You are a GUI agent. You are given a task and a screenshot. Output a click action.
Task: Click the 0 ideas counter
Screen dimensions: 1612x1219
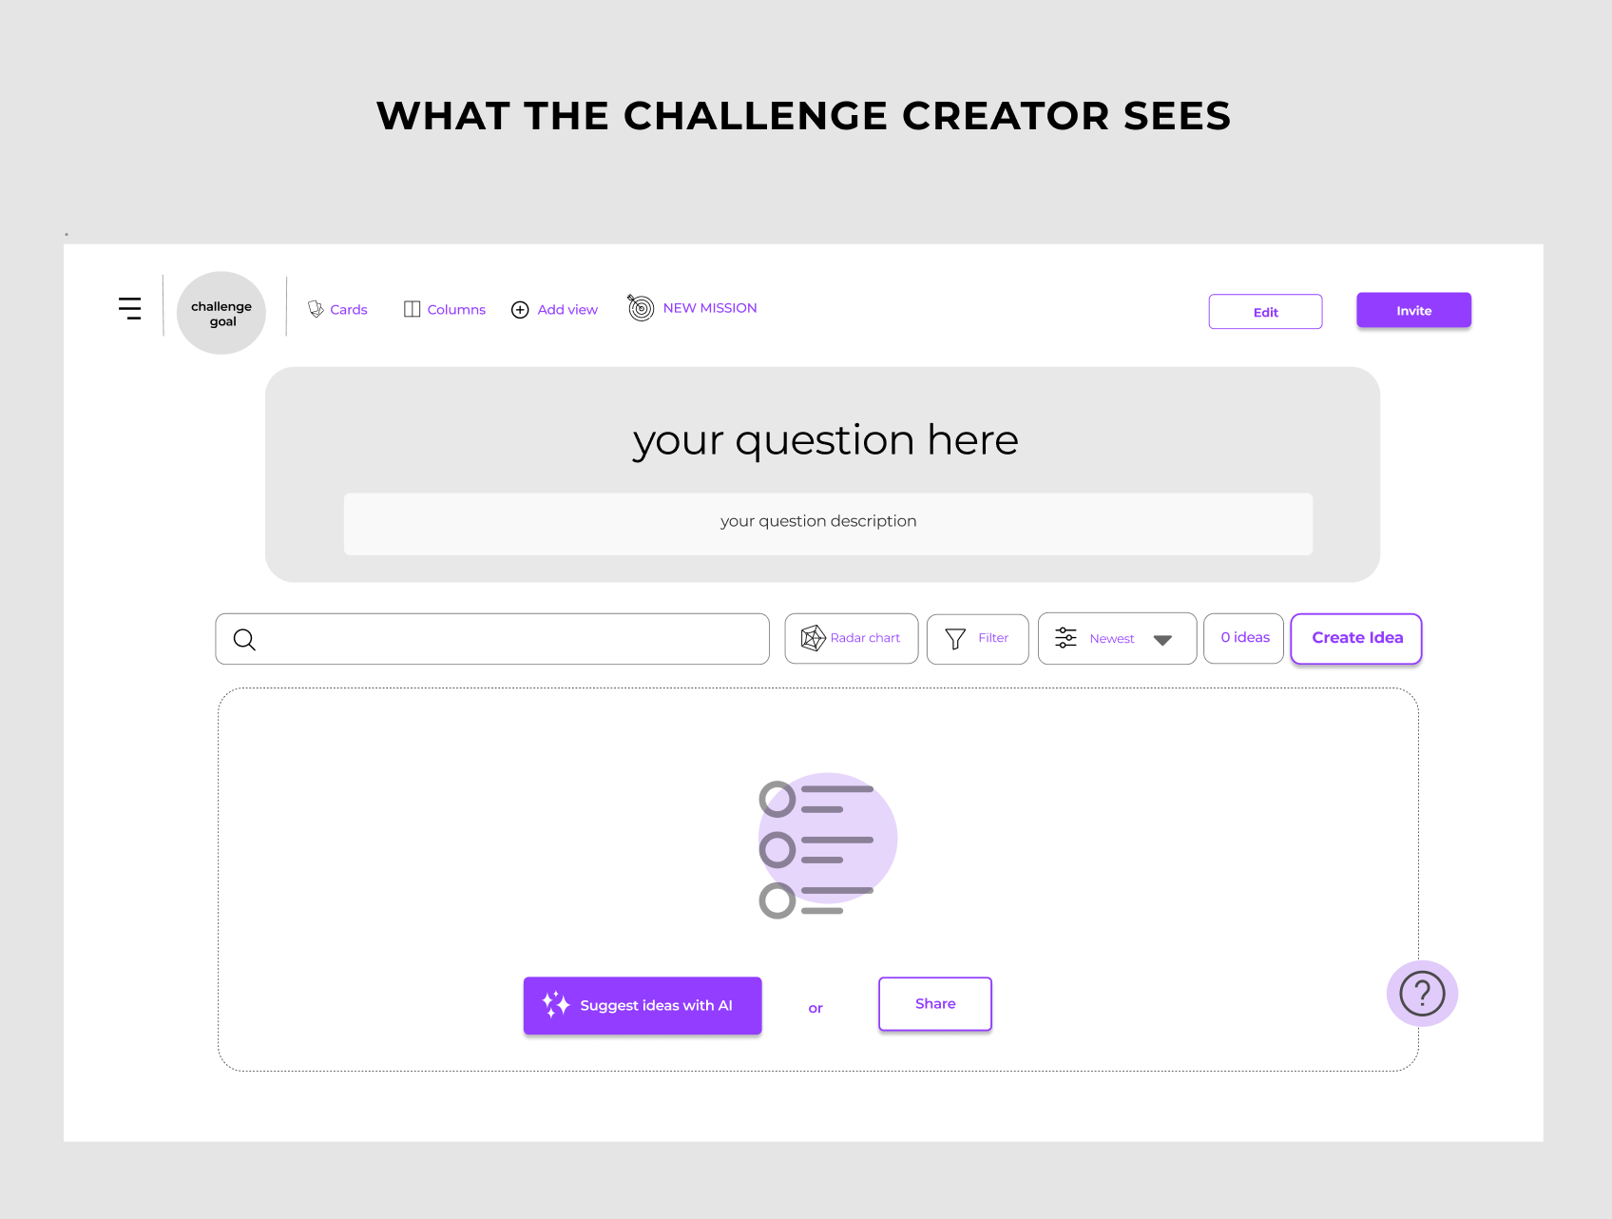pyautogui.click(x=1243, y=638)
